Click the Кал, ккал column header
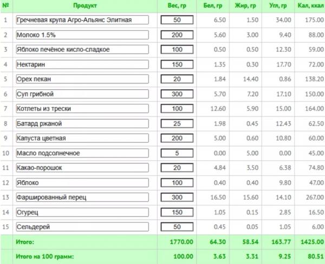The image size is (325, 264). pyautogui.click(x=311, y=5)
